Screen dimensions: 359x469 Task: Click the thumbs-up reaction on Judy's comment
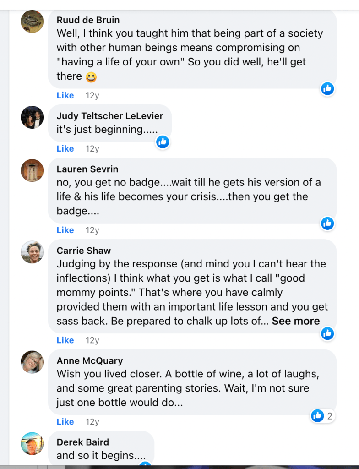point(162,142)
